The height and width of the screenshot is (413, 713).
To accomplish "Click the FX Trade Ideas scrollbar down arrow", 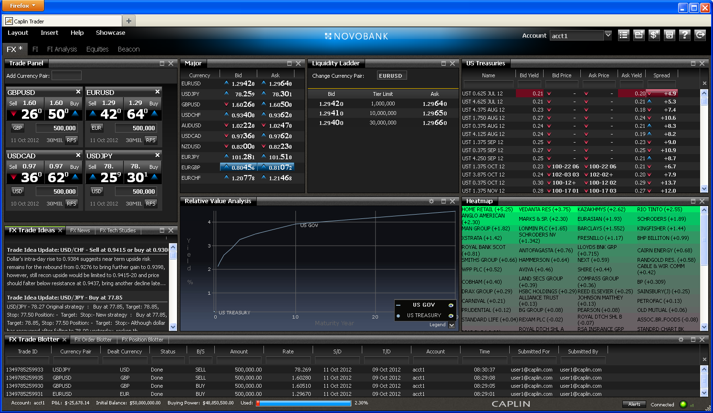I will tap(173, 327).
